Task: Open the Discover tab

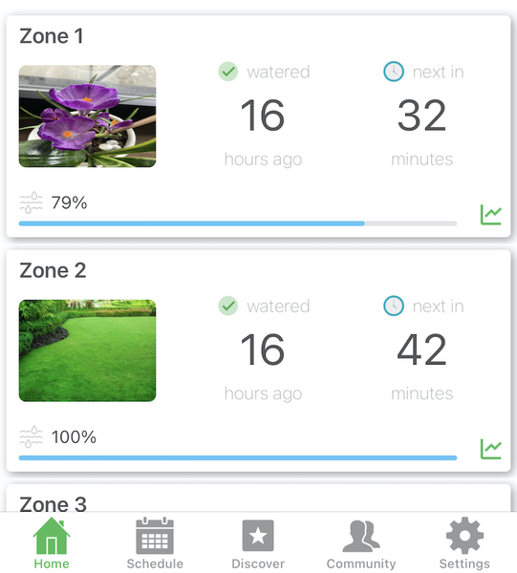Action: tap(258, 543)
